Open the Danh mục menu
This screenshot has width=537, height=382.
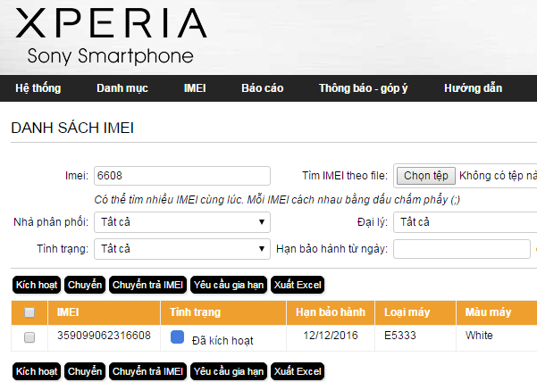(x=122, y=88)
